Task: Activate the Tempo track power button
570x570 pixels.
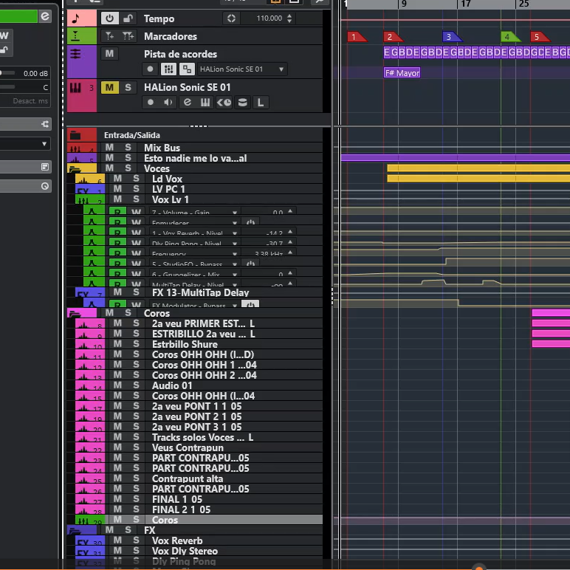Action: (x=110, y=18)
